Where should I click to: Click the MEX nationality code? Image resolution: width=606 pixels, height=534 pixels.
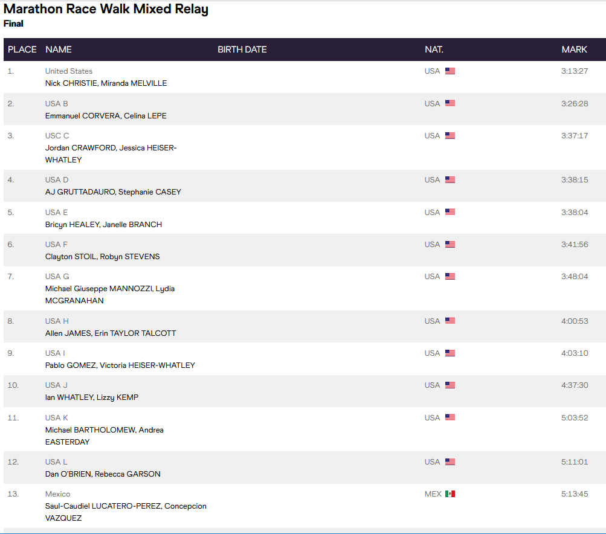[x=433, y=494]
